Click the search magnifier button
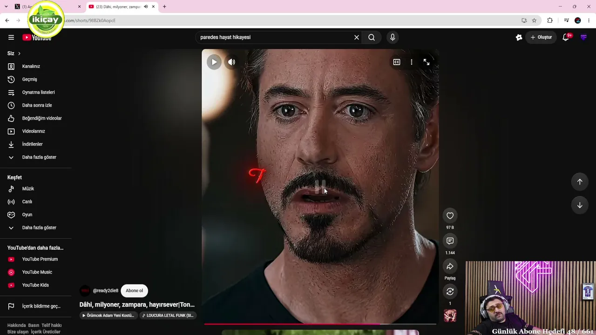 [372, 37]
